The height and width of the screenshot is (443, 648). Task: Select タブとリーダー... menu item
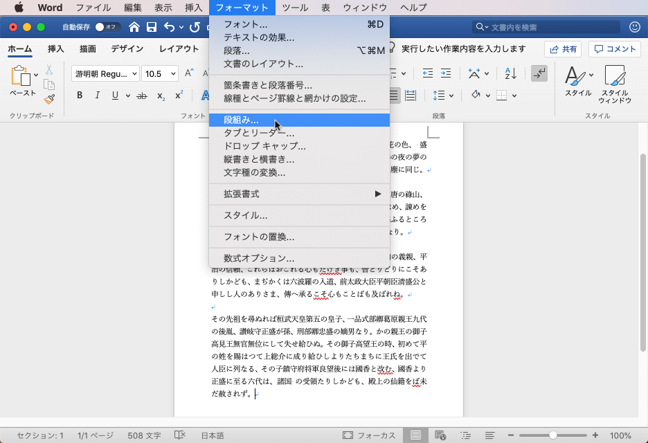(x=300, y=133)
